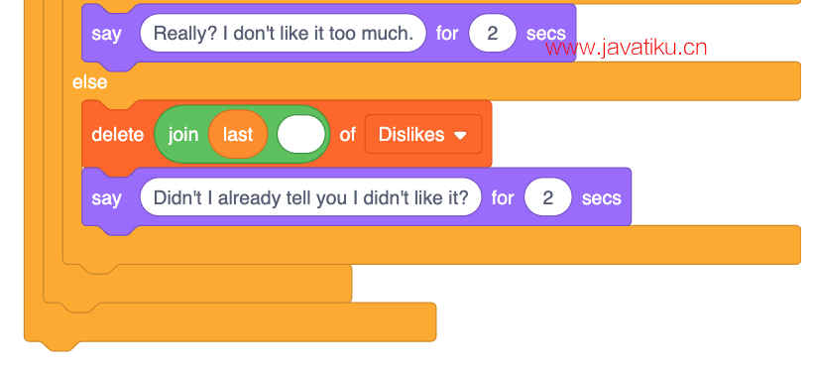Screen dimensions: 813x373
Task: Click the 2 secs value in first say block
Action: tap(493, 33)
